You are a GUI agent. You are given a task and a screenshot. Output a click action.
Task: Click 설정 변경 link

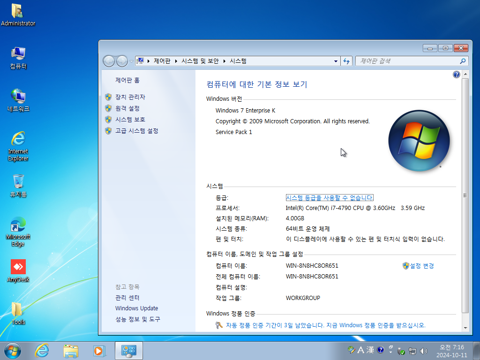tap(422, 266)
